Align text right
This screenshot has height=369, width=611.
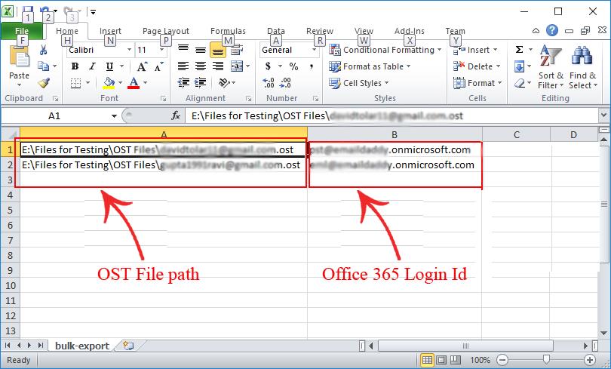tap(218, 66)
